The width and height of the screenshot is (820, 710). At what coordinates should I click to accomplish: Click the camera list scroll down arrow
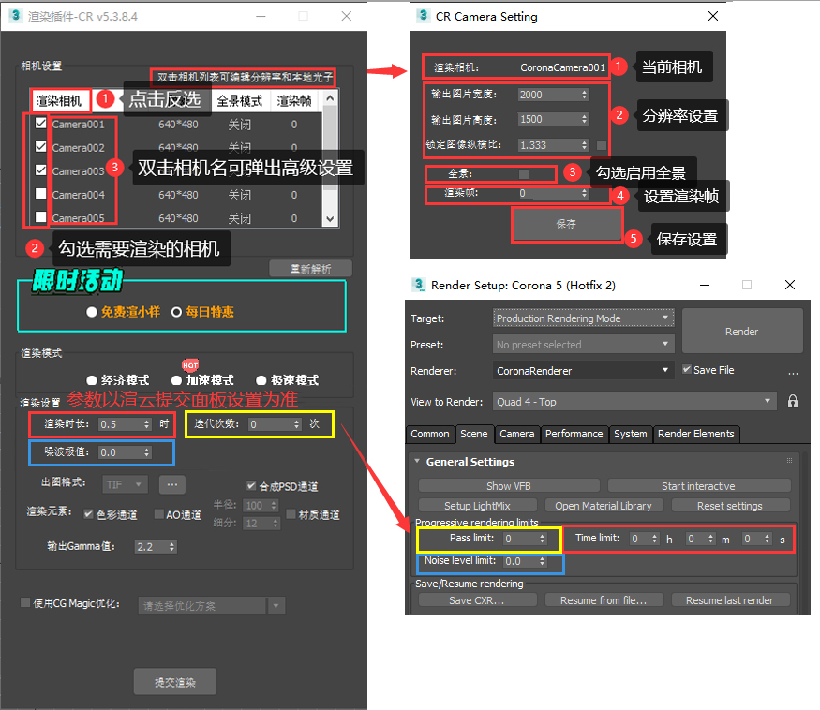tap(330, 219)
